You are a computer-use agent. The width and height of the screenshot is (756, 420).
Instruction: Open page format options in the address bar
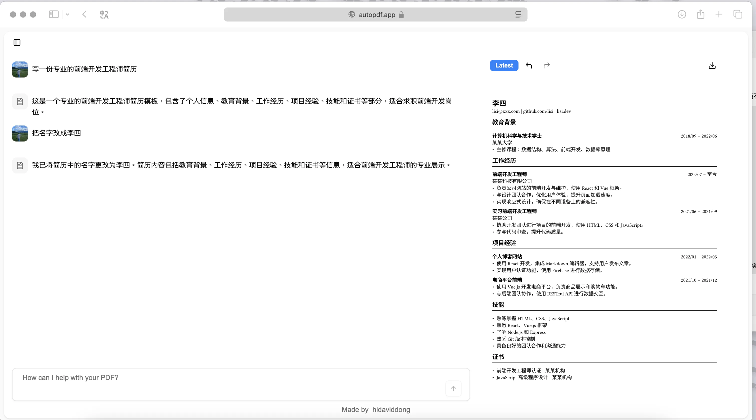(x=518, y=14)
